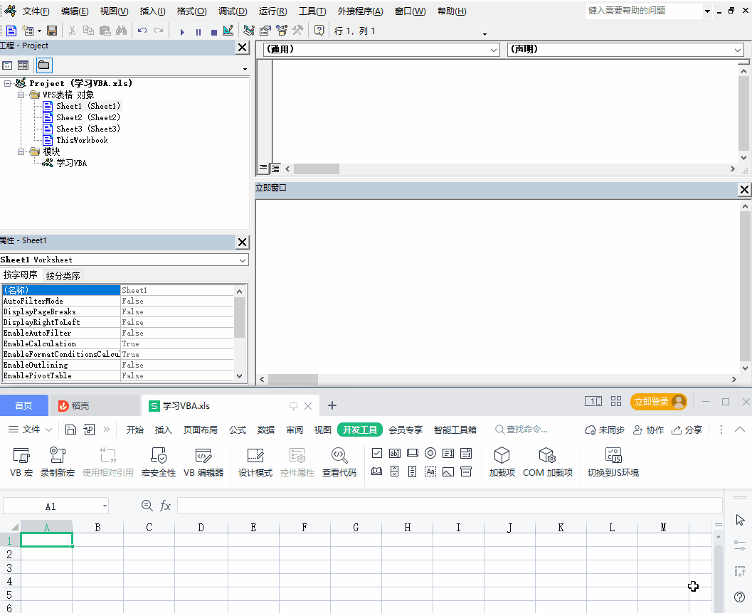Click the View WPS Spreadsheet toolbar icon
This screenshot has height=613, width=752.
coord(11,31)
